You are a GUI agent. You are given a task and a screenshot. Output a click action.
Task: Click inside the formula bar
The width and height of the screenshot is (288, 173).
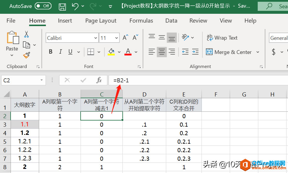tap(177, 80)
